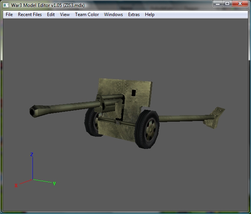Open the View menu
The width and height of the screenshot is (251, 214).
65,15
